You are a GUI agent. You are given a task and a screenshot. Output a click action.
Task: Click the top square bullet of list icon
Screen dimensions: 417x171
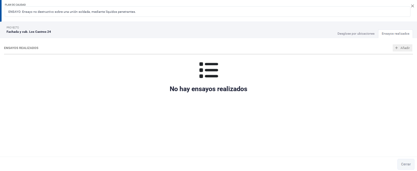pos(201,64)
